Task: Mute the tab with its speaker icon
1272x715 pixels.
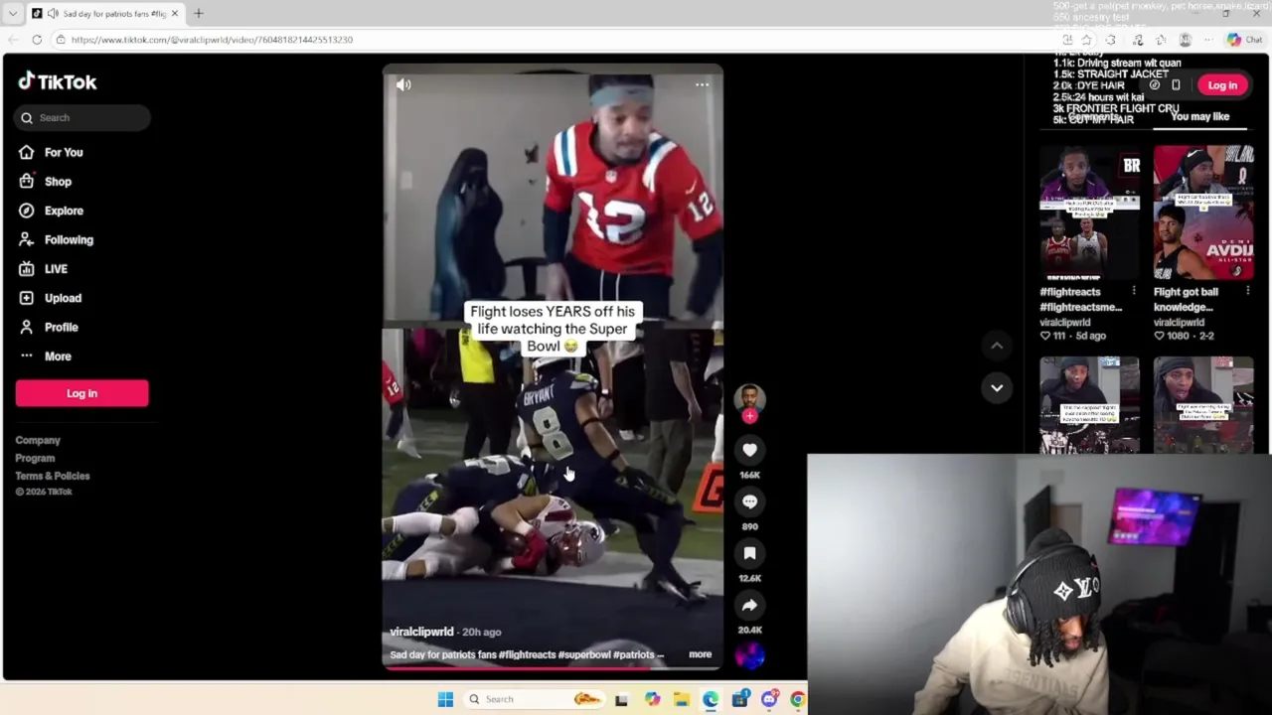Action: pyautogui.click(x=53, y=14)
